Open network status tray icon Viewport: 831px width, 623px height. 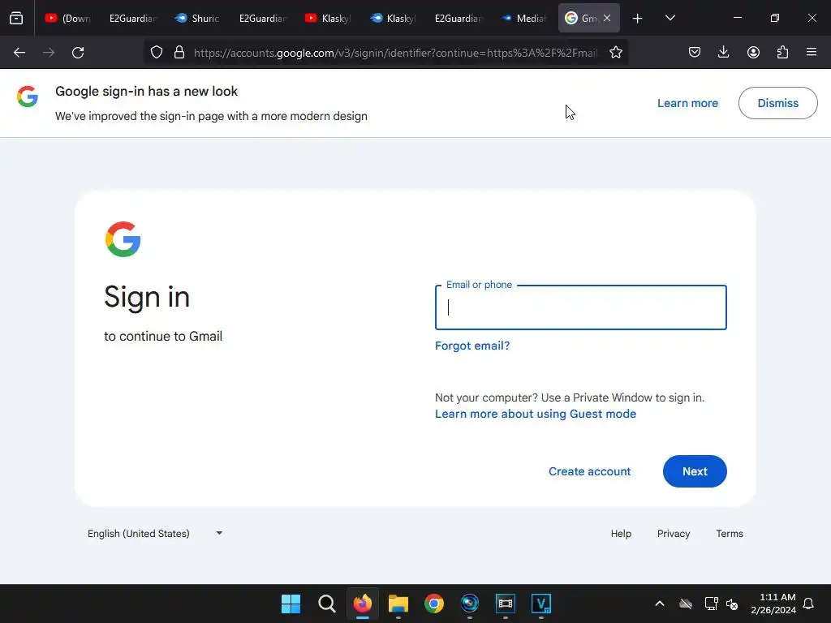point(711,604)
